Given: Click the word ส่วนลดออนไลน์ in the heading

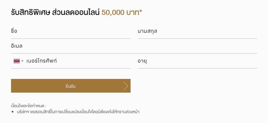Looking at the screenshot, I should tap(76, 13).
